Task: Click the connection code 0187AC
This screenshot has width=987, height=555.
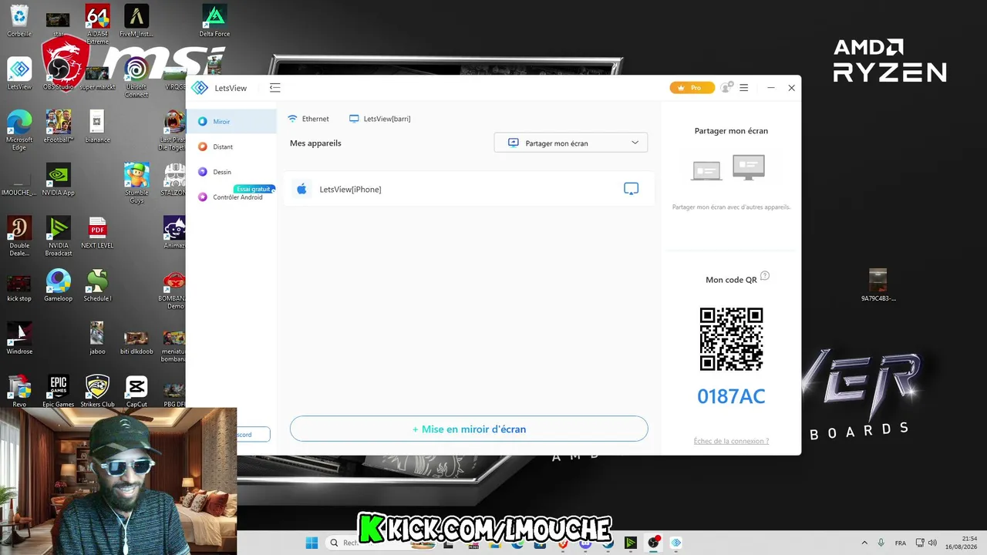Action: [x=731, y=396]
